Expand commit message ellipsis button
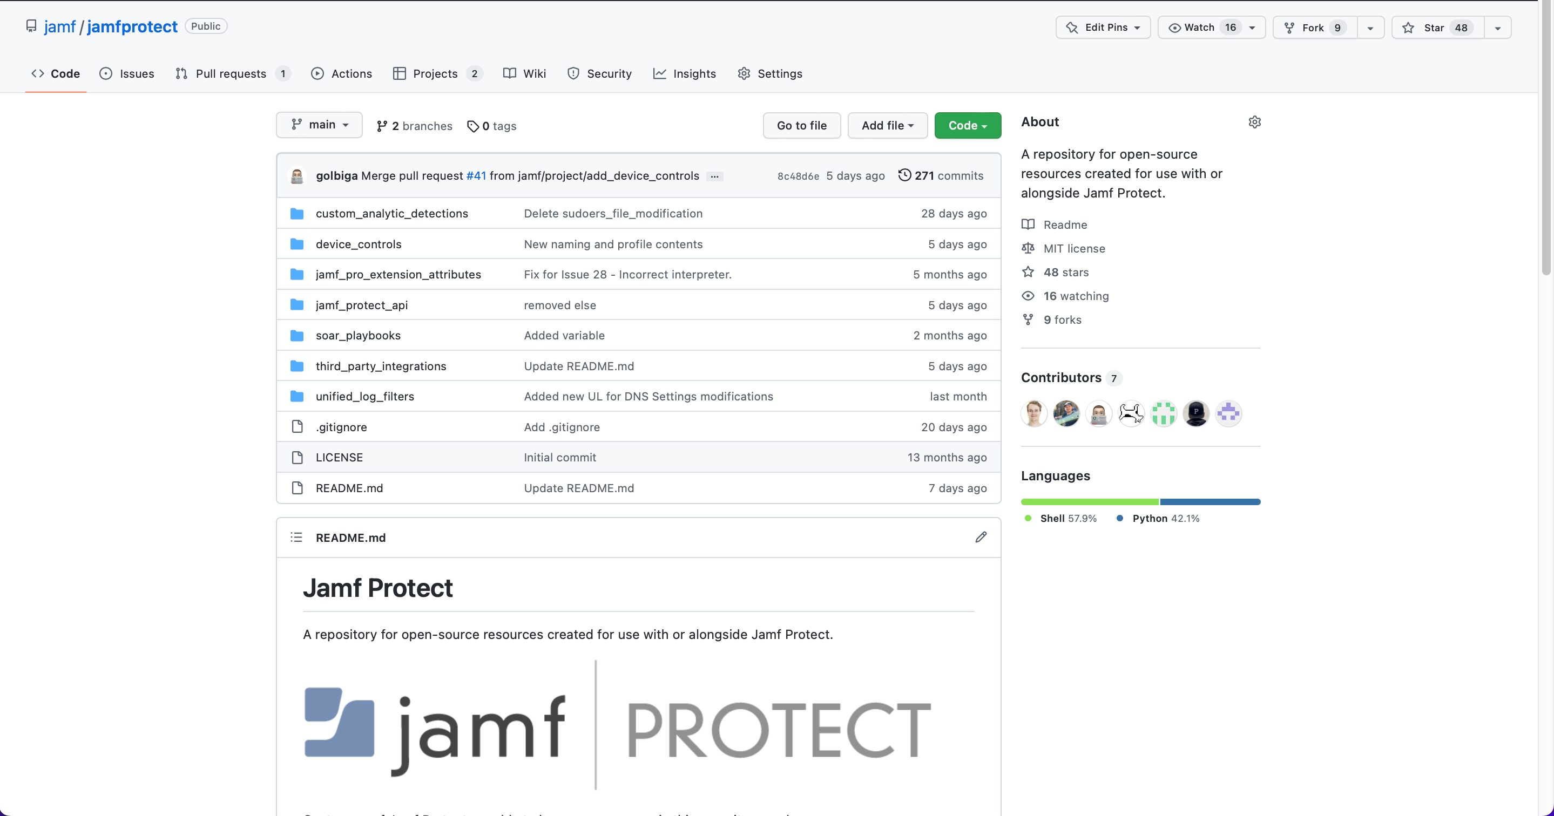Image resolution: width=1554 pixels, height=816 pixels. point(714,176)
